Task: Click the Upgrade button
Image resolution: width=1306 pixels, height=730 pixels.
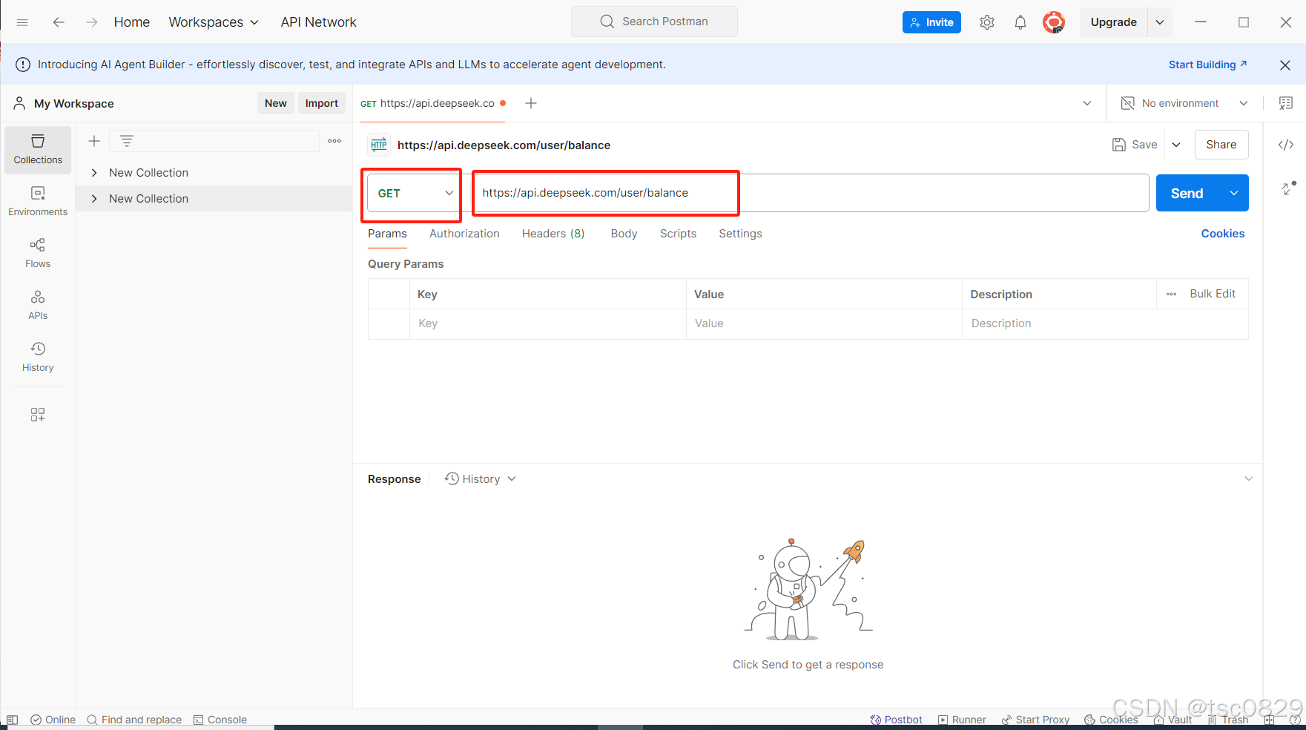Action: point(1113,22)
